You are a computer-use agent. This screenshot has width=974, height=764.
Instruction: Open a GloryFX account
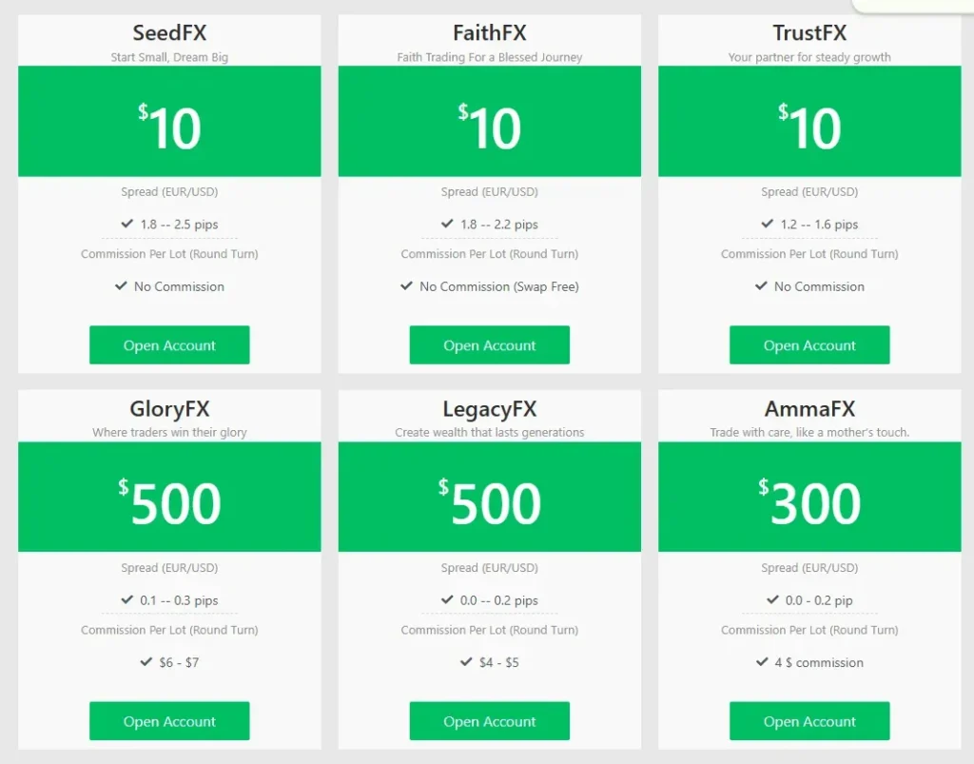169,721
